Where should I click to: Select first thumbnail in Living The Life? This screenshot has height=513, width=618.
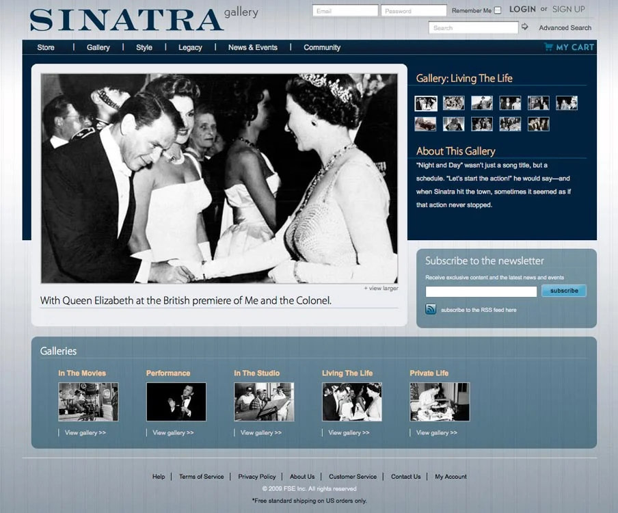[426, 103]
